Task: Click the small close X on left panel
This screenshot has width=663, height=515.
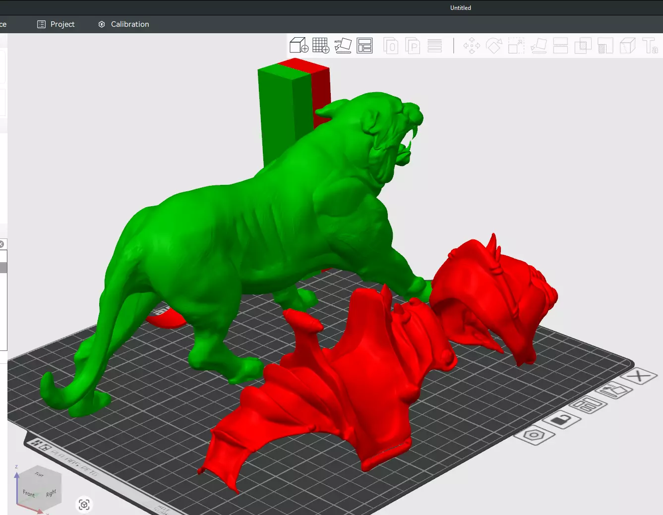Action: click(x=1, y=244)
